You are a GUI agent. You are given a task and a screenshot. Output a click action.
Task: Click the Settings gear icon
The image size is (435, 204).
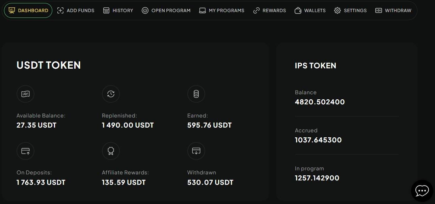337,10
